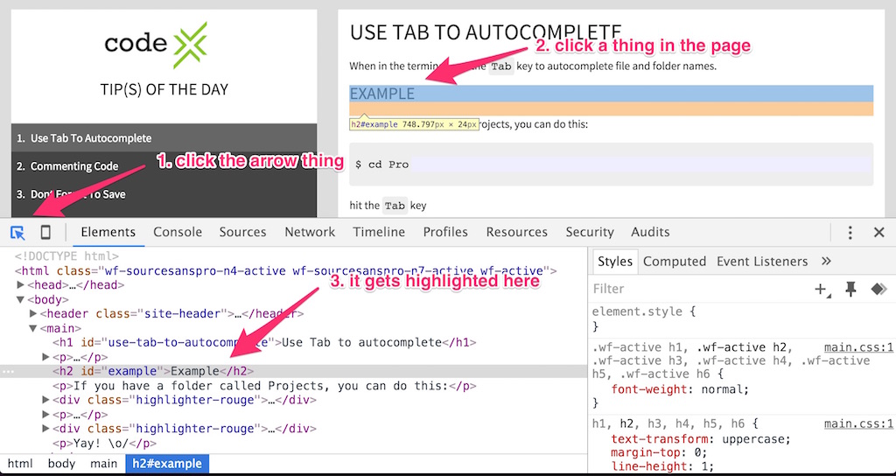
Task: Click the ellipsis beside the selected h2 row
Action: (8, 371)
